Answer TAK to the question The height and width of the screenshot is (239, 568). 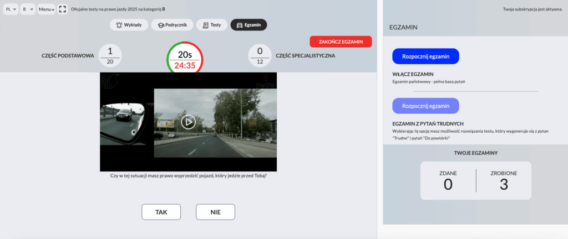click(161, 212)
